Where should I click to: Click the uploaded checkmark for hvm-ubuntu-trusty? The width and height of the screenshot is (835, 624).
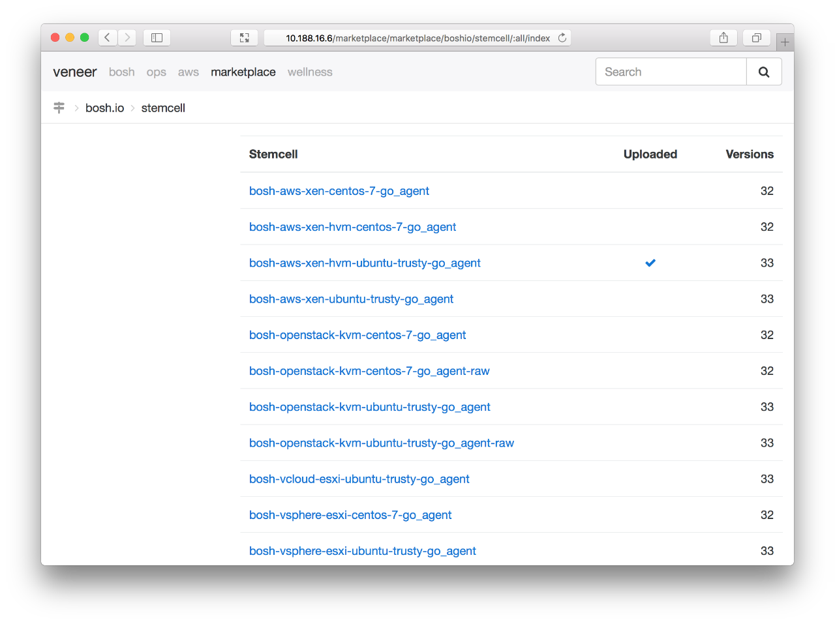point(650,263)
